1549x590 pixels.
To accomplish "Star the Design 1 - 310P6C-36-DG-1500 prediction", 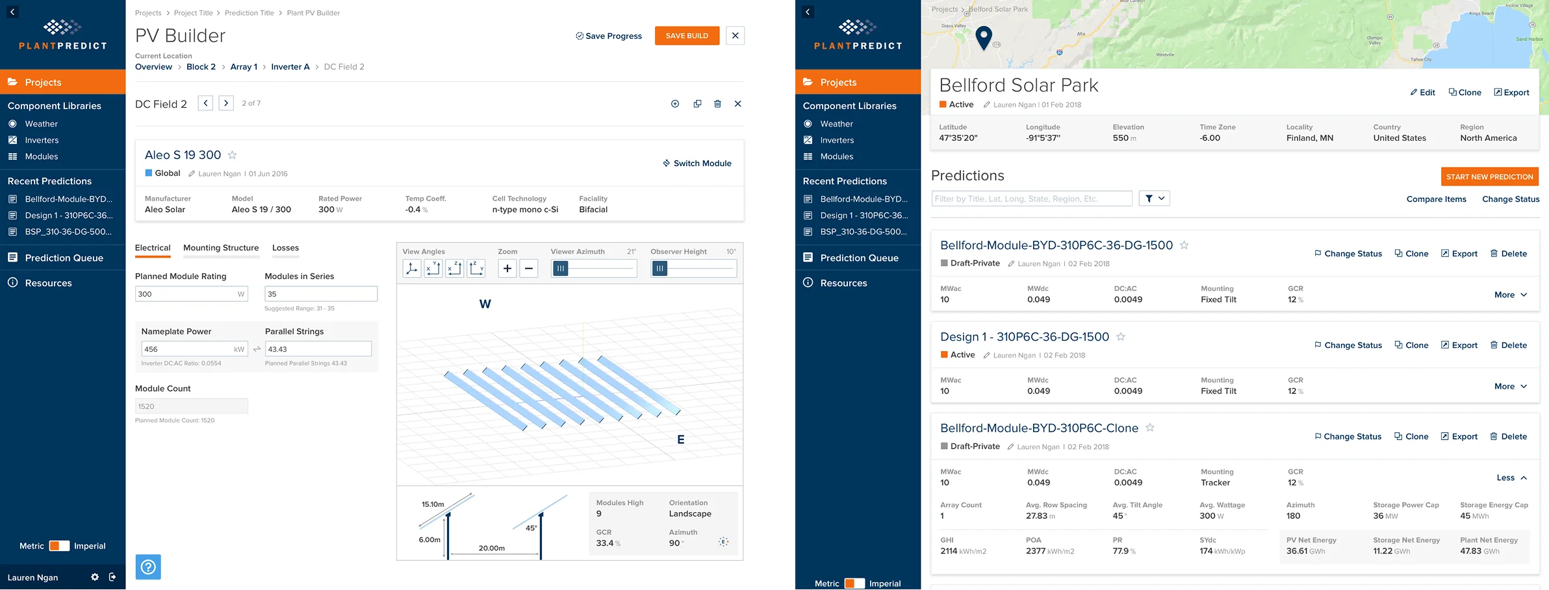I will point(1120,336).
